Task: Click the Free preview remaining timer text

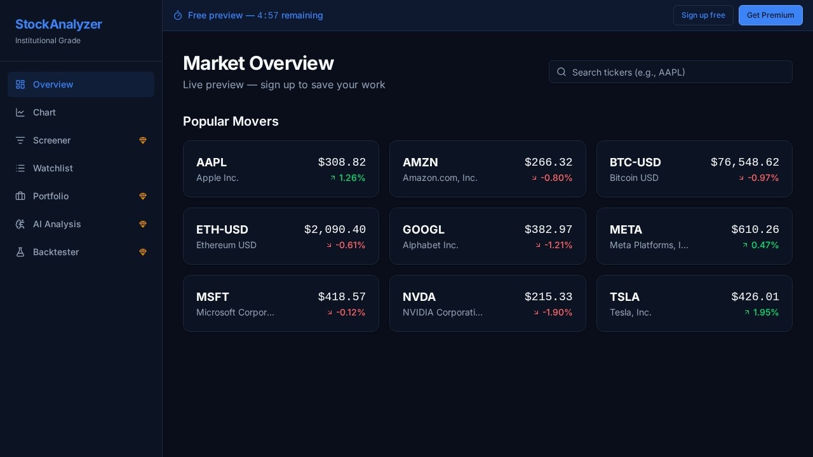Action: pos(255,15)
